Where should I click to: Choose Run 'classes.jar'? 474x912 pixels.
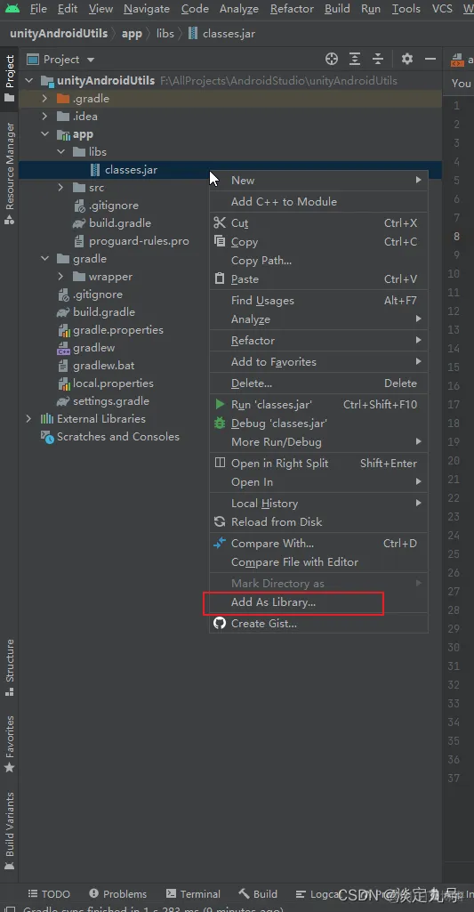(x=318, y=404)
